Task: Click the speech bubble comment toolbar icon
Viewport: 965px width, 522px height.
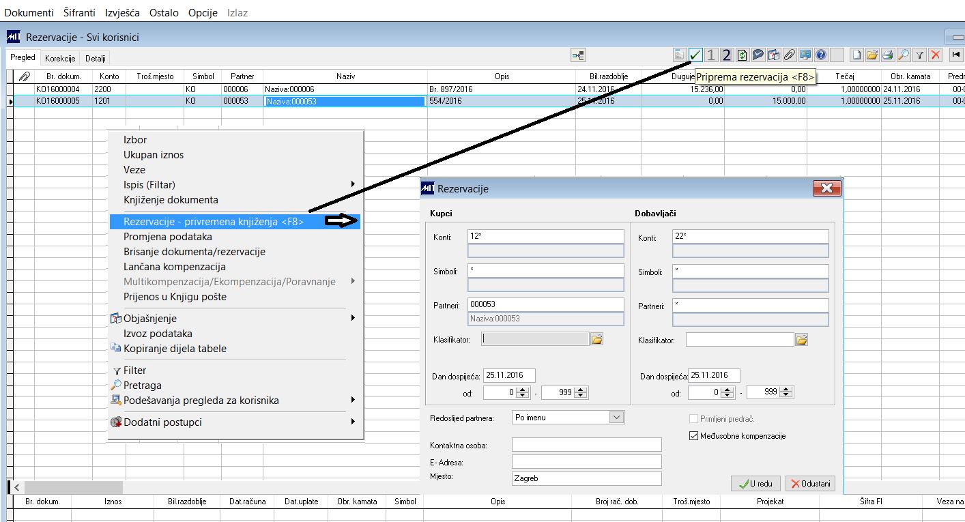Action: [x=758, y=55]
